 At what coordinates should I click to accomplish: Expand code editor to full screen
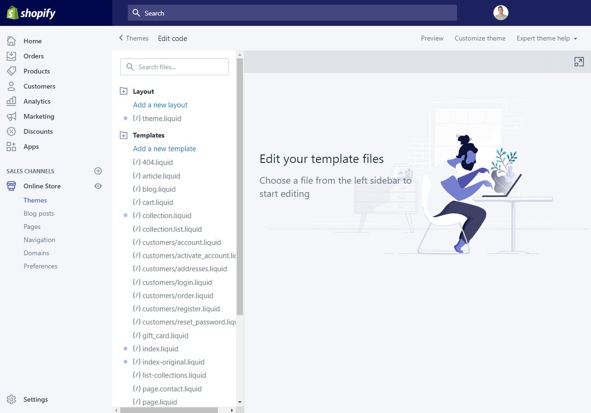point(579,62)
